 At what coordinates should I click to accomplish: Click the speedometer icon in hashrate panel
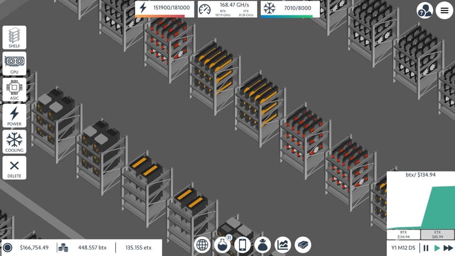click(x=204, y=9)
